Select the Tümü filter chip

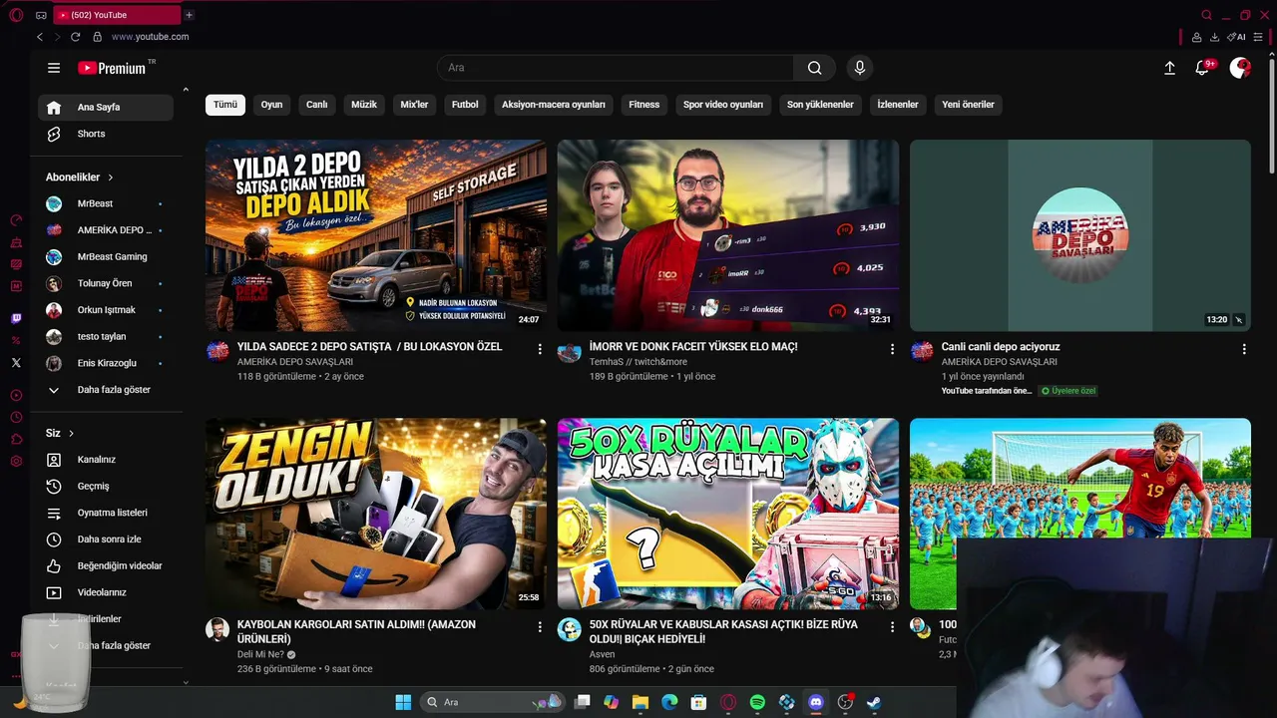click(x=225, y=105)
